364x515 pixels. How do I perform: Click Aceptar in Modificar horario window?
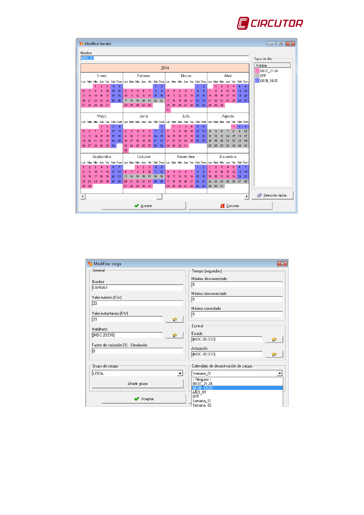pyautogui.click(x=144, y=206)
